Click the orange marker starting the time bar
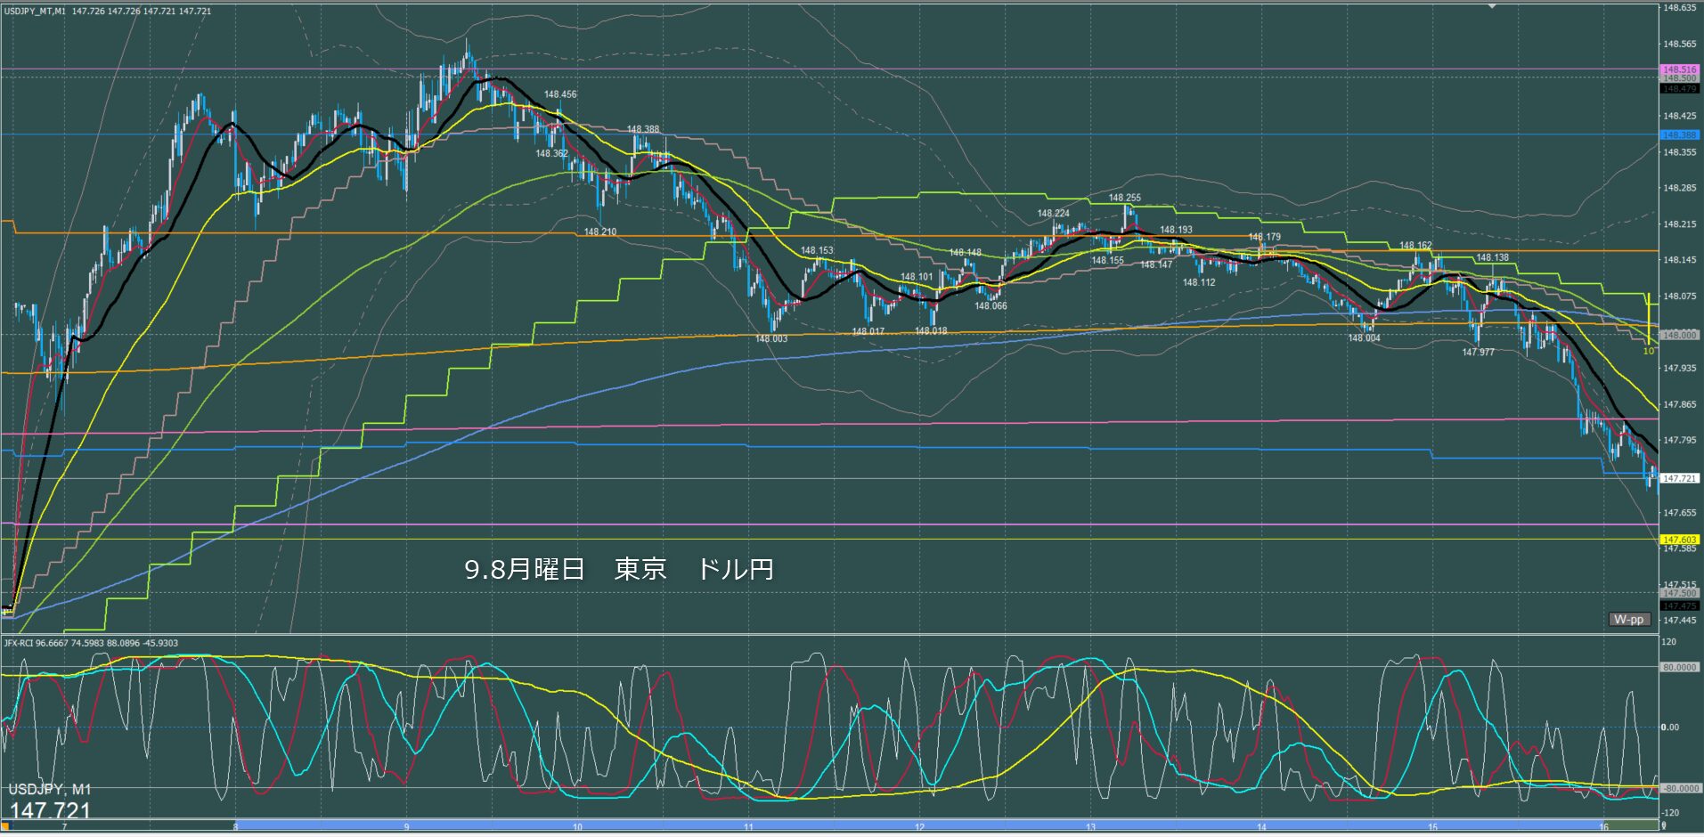Viewport: 1704px width, 837px height. tap(4, 827)
